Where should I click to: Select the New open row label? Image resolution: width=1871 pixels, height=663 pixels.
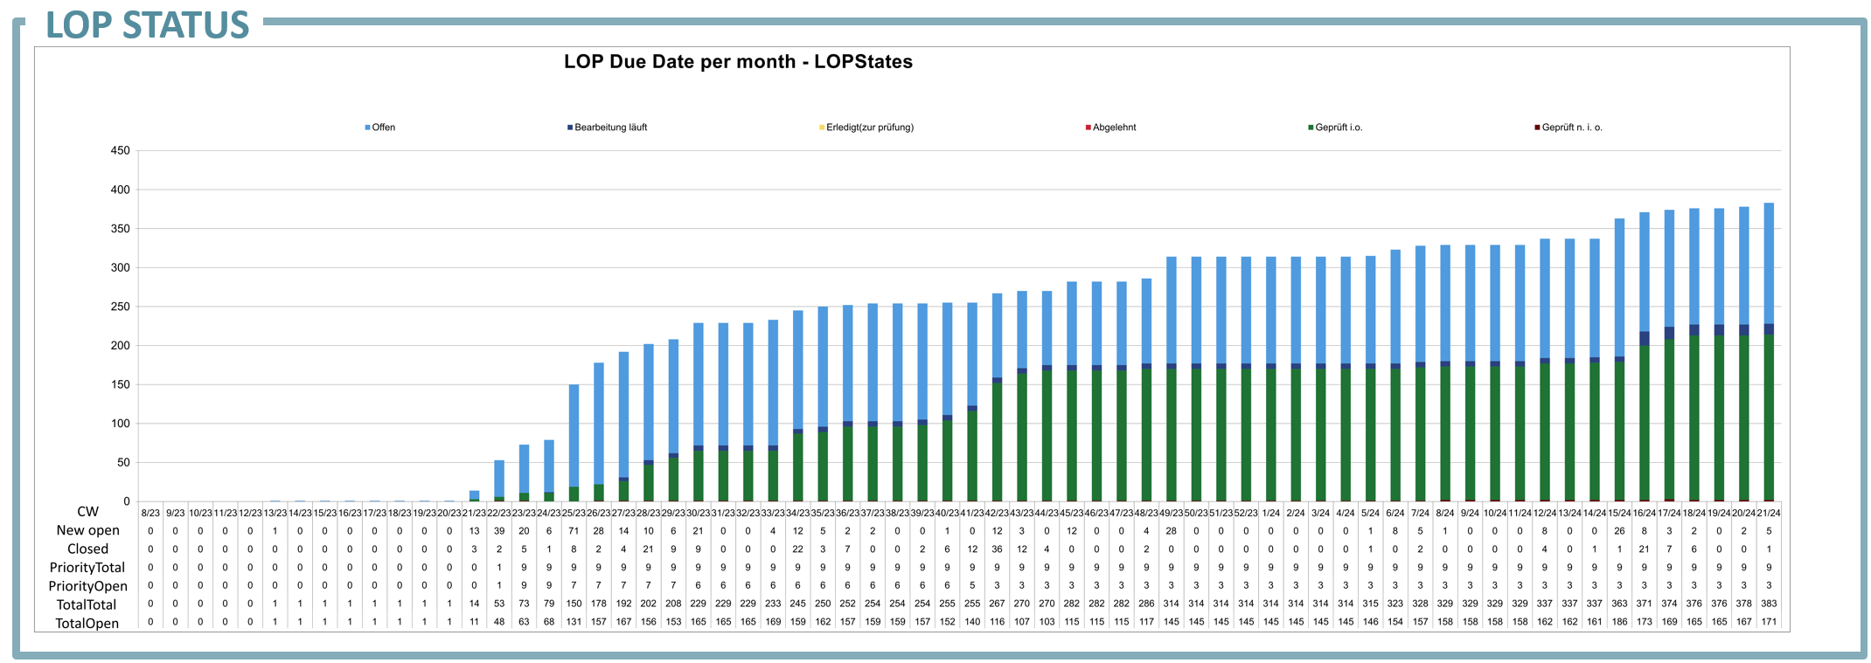point(87,530)
